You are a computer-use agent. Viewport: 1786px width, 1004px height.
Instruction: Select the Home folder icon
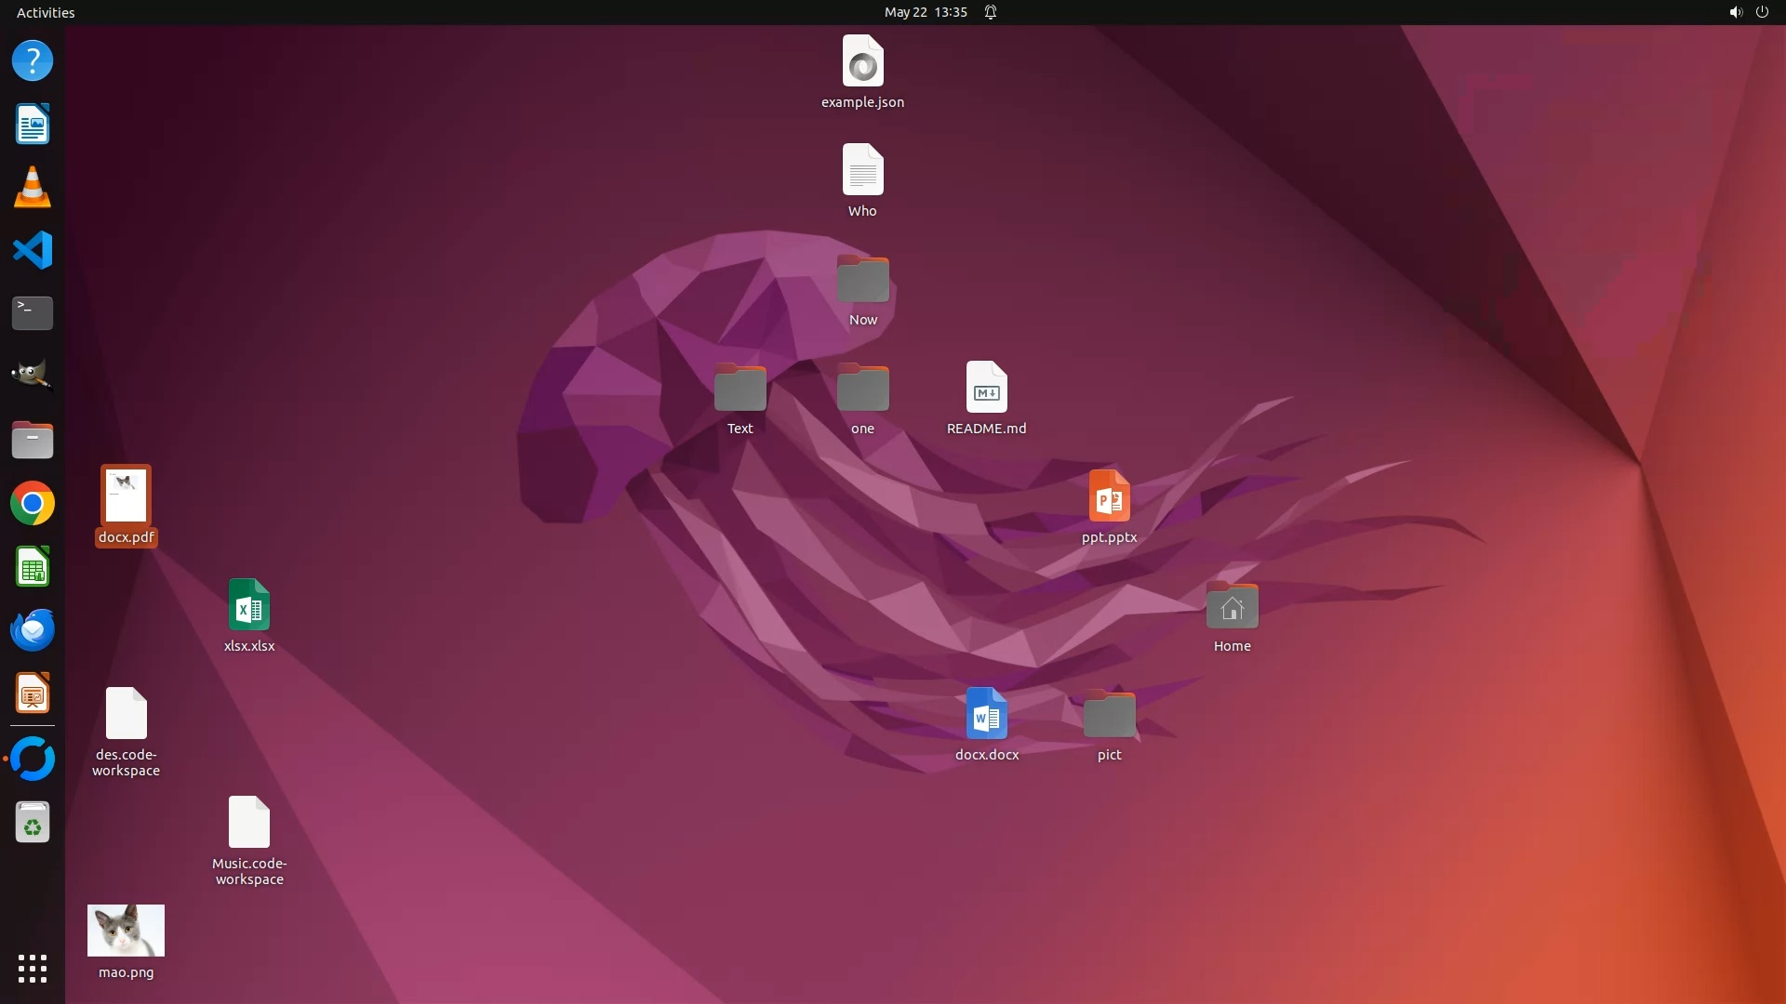[x=1232, y=606]
